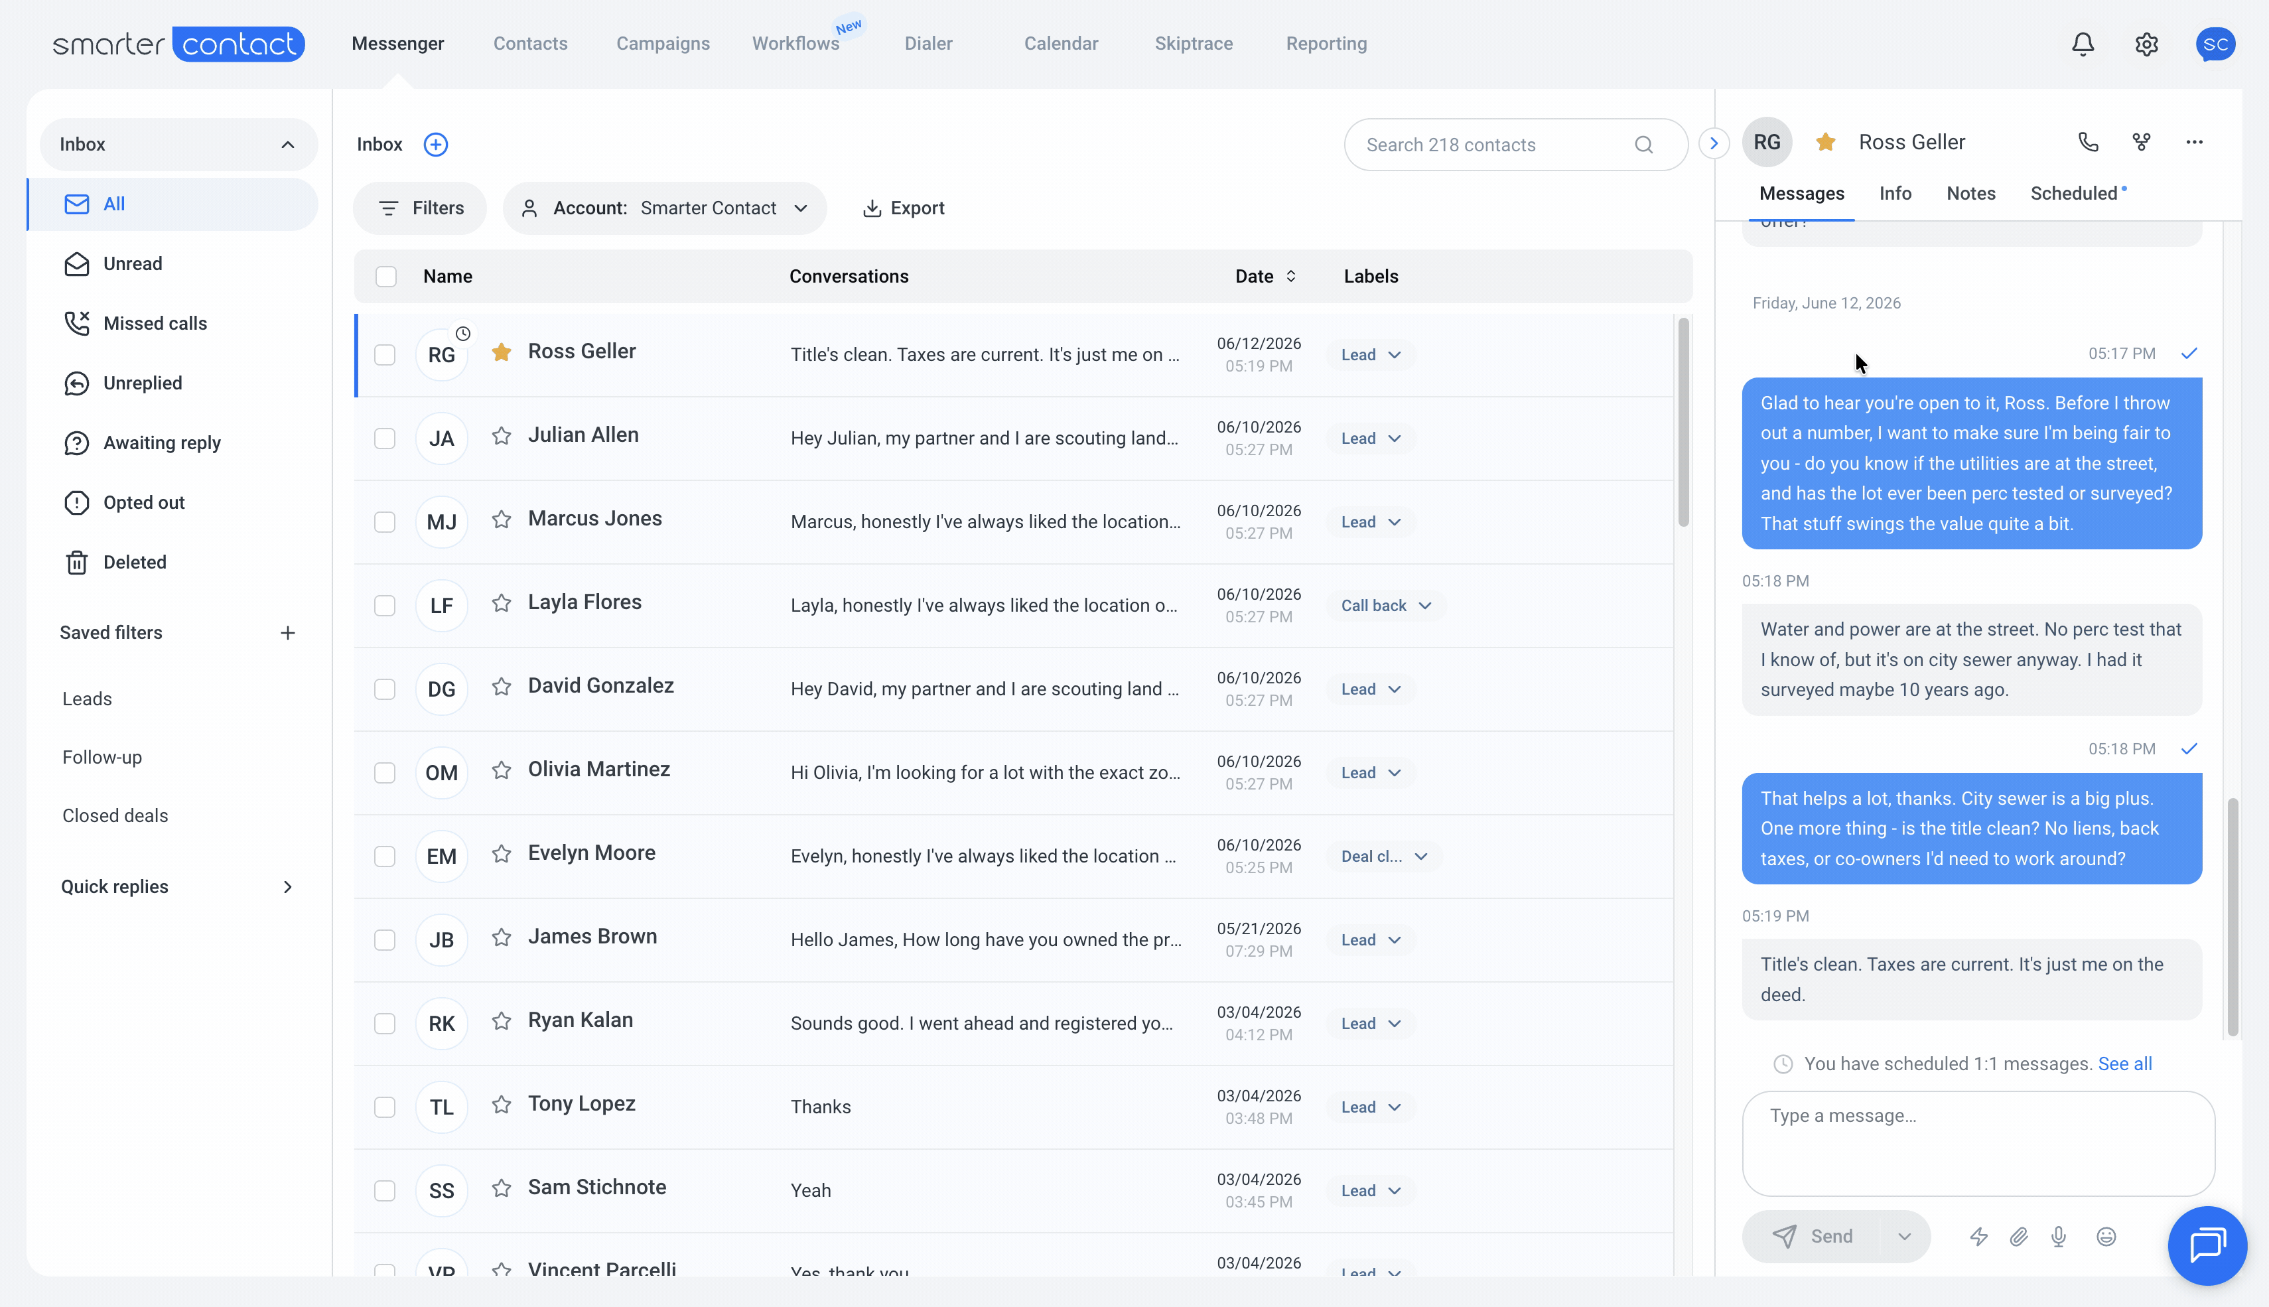Check the Ross Geller row
2269x1307 pixels.
point(384,354)
